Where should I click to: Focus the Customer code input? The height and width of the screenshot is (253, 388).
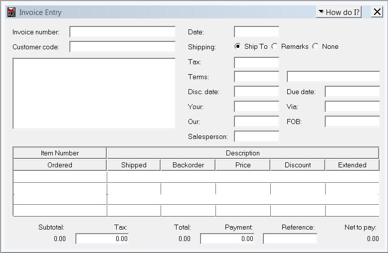[x=122, y=47]
